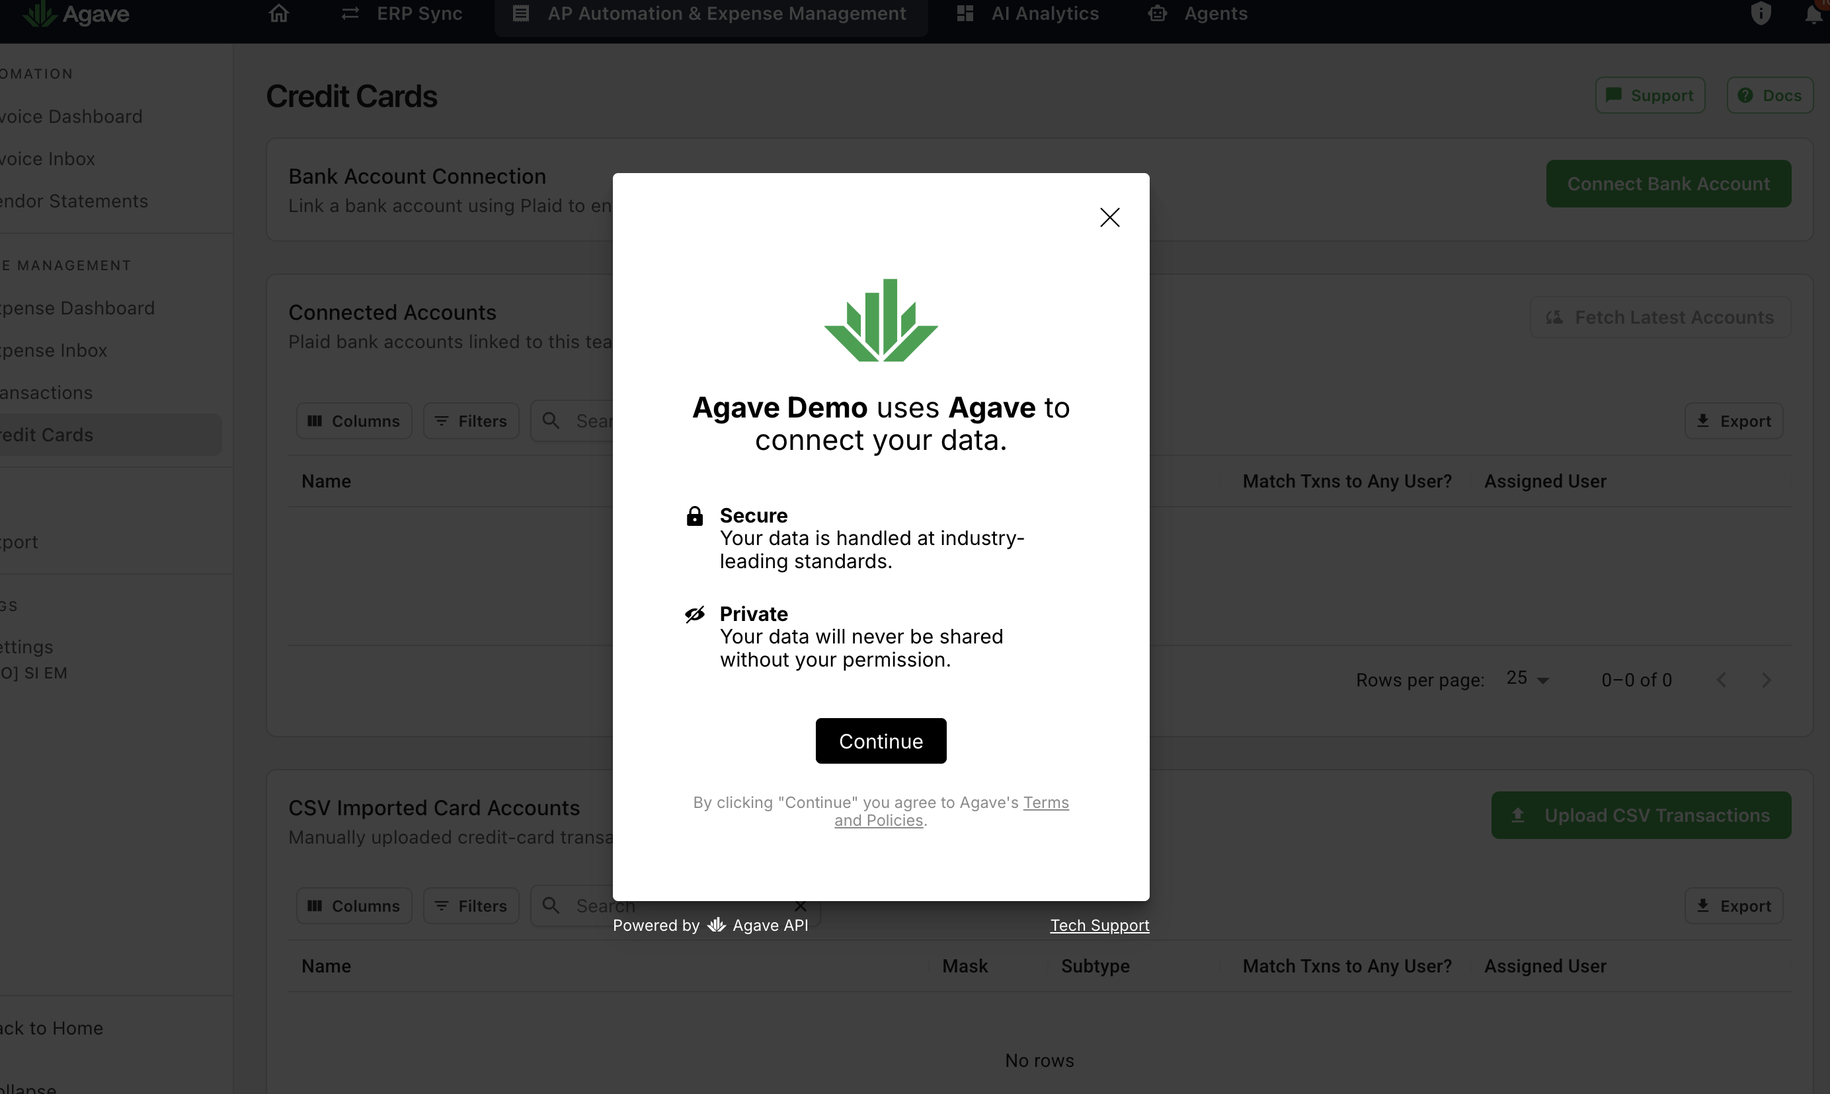1830x1094 pixels.
Task: Open the Docs button
Action: point(1770,95)
